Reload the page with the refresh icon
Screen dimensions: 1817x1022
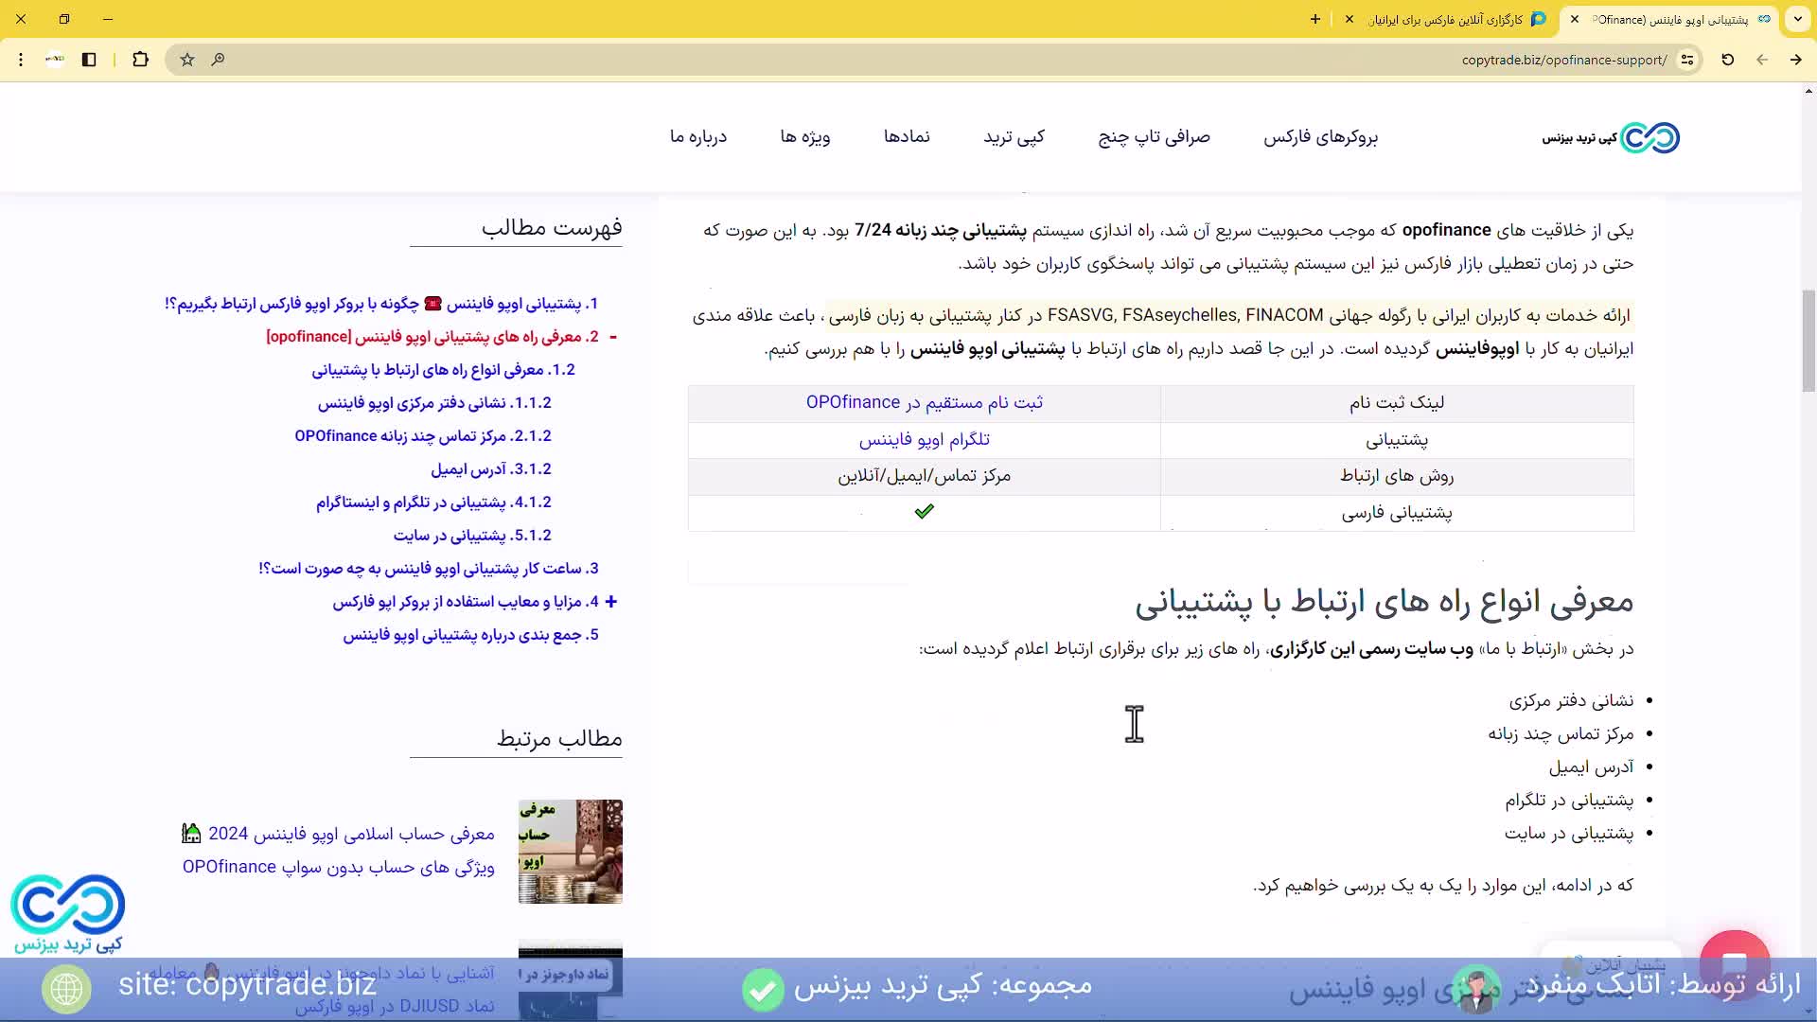(1727, 60)
